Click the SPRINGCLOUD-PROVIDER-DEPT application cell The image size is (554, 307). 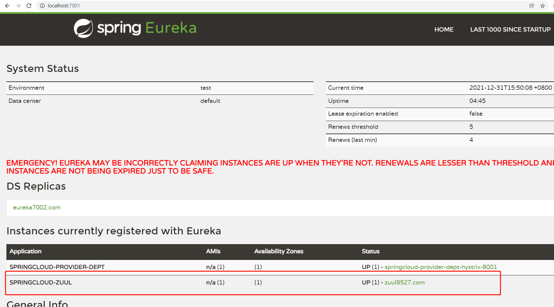pos(57,267)
